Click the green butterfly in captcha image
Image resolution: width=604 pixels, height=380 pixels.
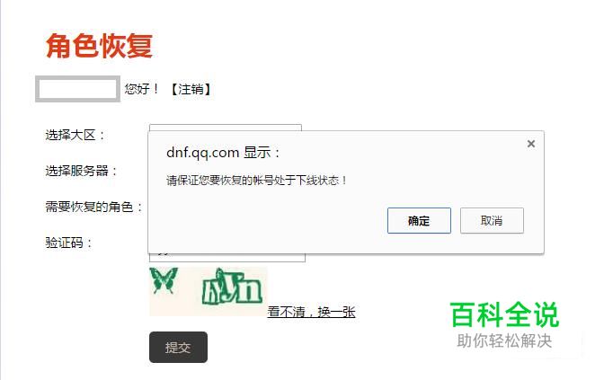(x=164, y=280)
